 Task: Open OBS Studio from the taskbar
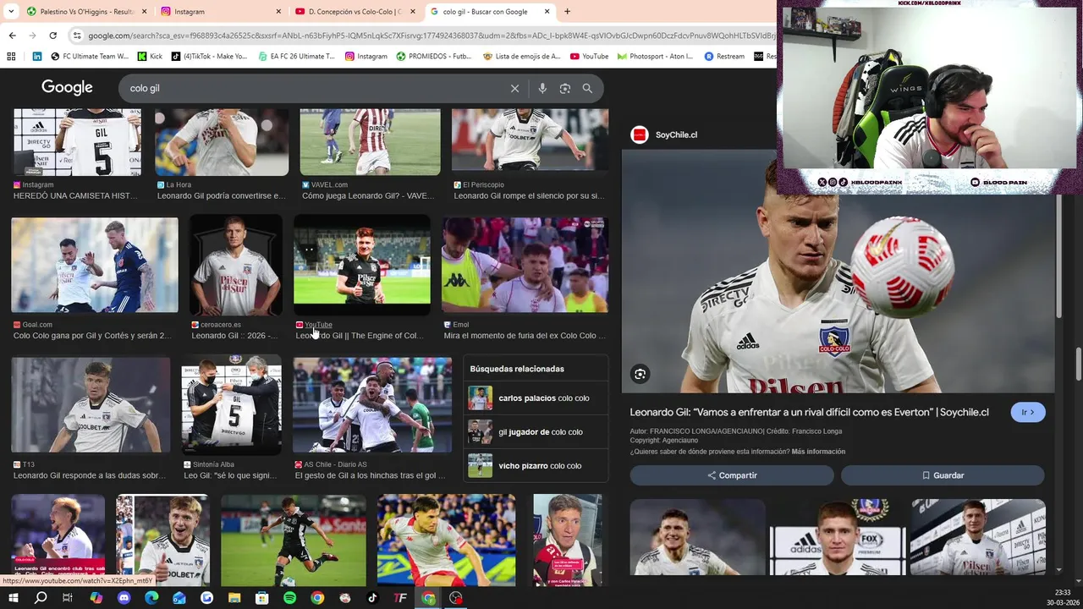(x=456, y=598)
